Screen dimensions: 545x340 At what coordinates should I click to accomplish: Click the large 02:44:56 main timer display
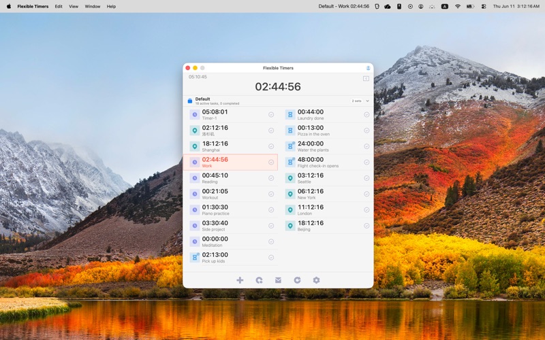click(x=278, y=86)
